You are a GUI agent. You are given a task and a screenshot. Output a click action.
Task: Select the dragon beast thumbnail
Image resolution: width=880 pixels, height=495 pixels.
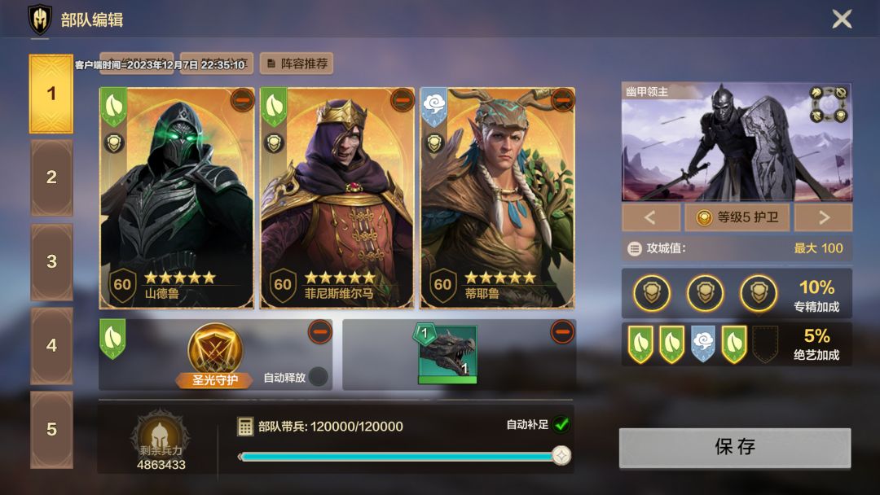(447, 356)
